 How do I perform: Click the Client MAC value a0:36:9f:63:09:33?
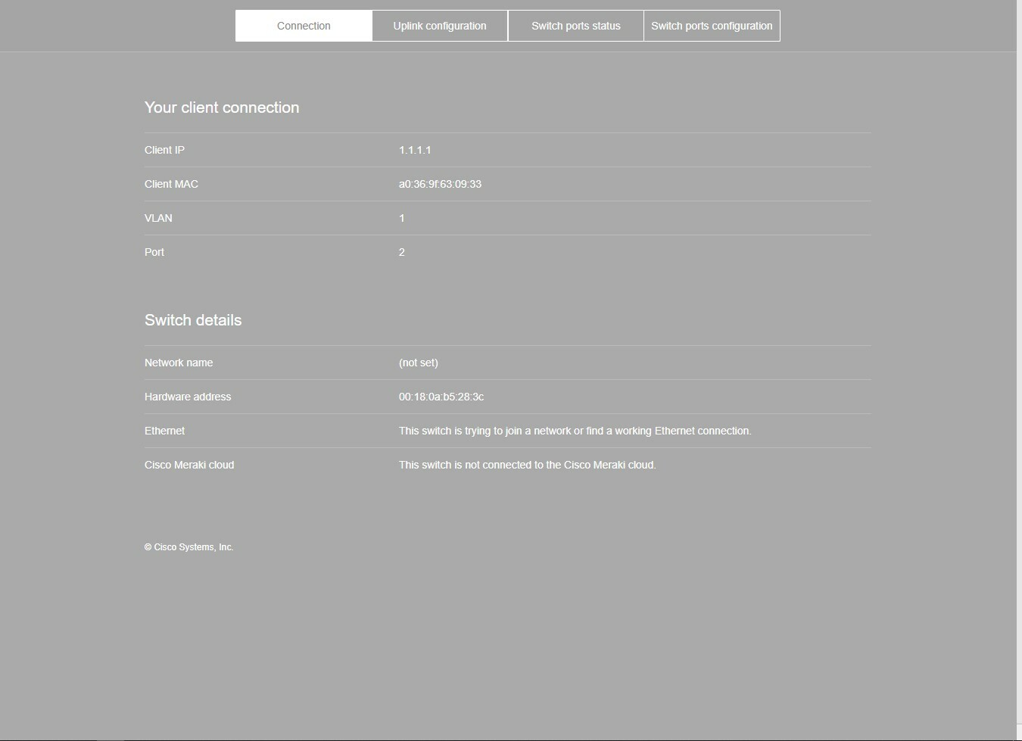pyautogui.click(x=440, y=184)
